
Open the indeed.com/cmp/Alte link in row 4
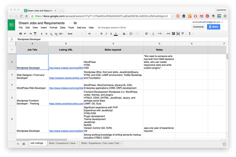click(66, 88)
